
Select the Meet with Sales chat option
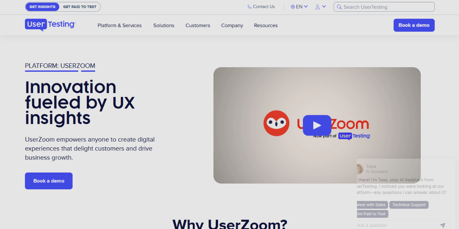371,205
